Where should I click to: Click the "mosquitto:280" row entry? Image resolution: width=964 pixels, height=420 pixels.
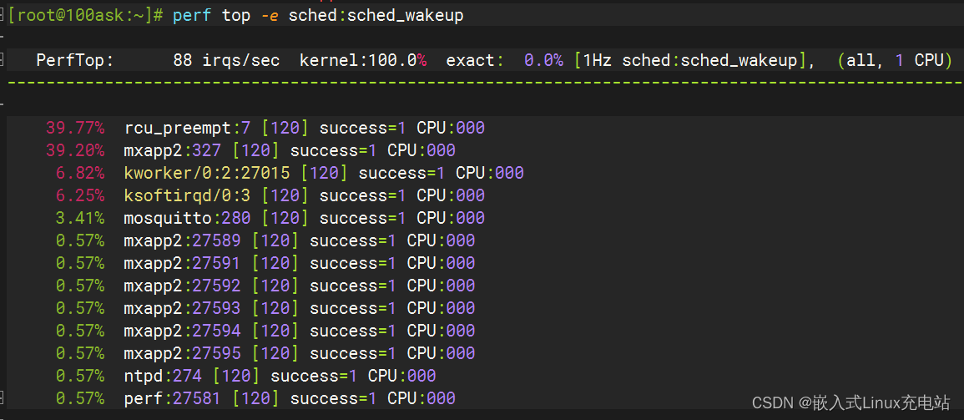point(187,218)
